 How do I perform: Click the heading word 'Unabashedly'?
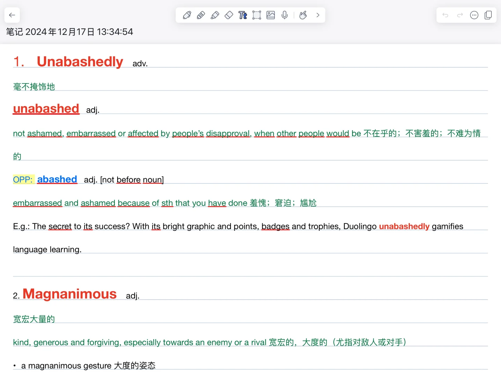click(x=80, y=62)
